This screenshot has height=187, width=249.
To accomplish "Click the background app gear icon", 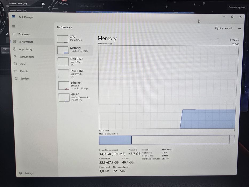I will [x=7, y=34].
